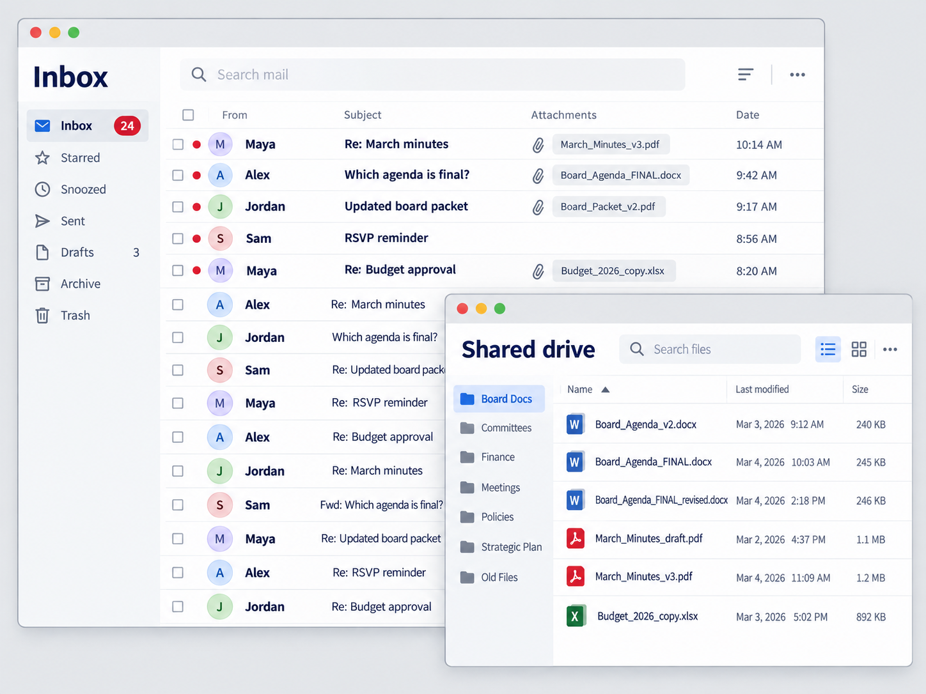Open the Finance folder
Image resolution: width=926 pixels, height=694 pixels.
[499, 457]
